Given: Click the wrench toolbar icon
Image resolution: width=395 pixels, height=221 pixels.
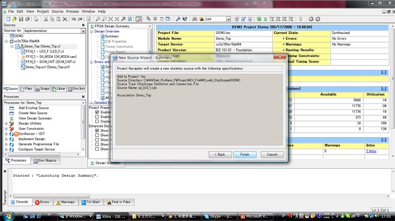Looking at the screenshot, I should pyautogui.click(x=178, y=19).
